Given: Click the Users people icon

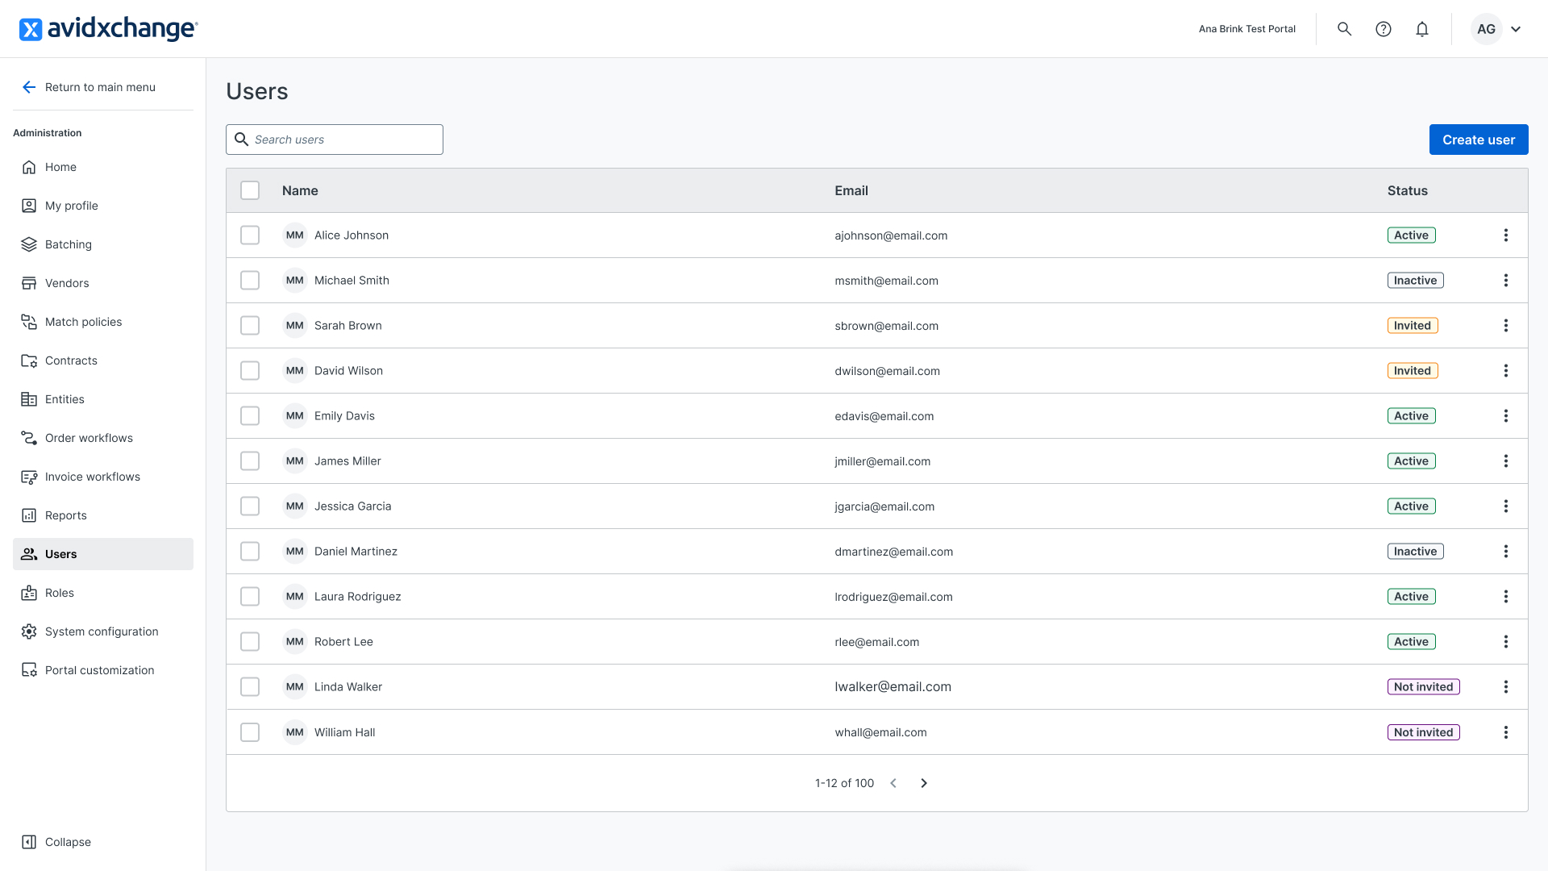Looking at the screenshot, I should click(x=29, y=554).
